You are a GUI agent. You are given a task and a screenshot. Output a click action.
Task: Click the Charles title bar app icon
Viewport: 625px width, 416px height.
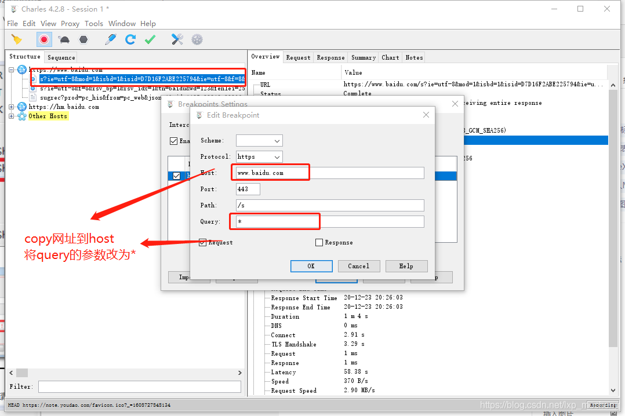point(14,9)
